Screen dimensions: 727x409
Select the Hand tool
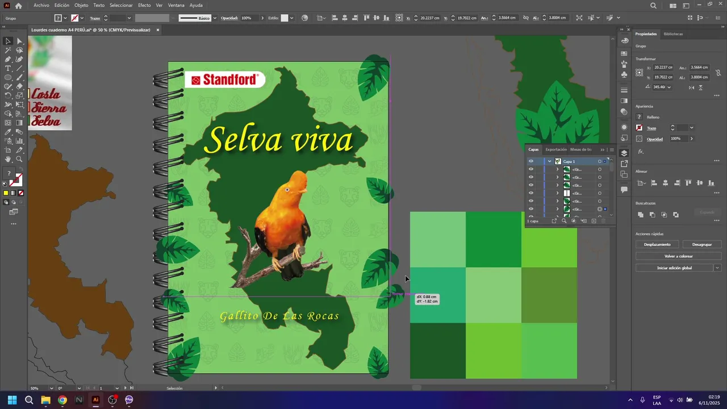pyautogui.click(x=8, y=159)
